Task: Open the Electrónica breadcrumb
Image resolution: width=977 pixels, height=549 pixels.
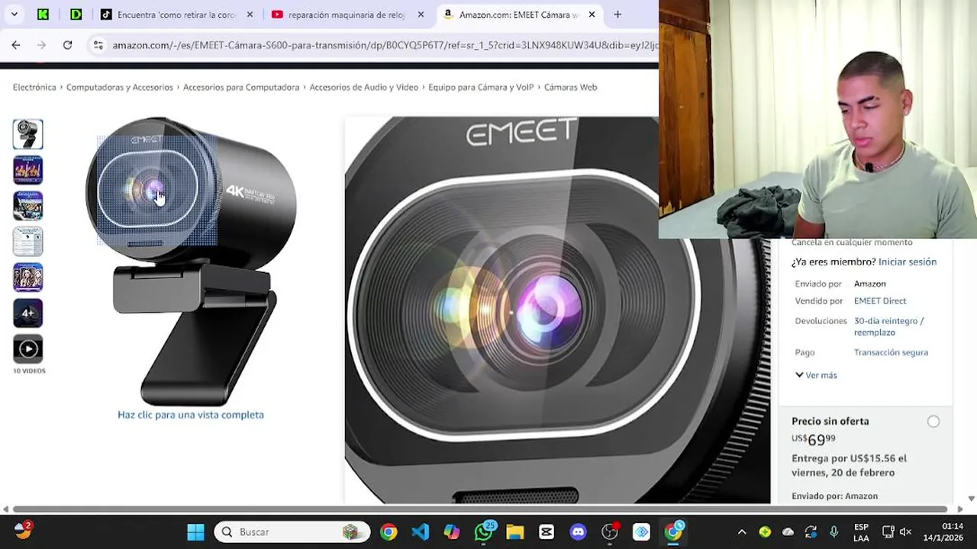Action: pyautogui.click(x=34, y=87)
